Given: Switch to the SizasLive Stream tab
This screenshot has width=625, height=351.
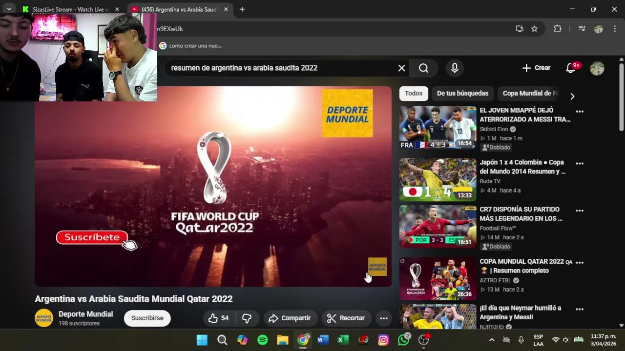Looking at the screenshot, I should coord(71,9).
